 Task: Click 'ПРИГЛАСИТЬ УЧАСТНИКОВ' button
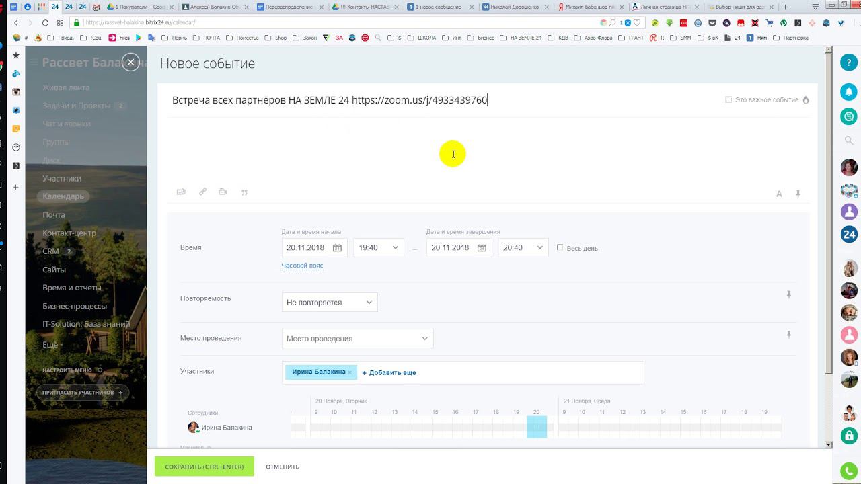82,392
